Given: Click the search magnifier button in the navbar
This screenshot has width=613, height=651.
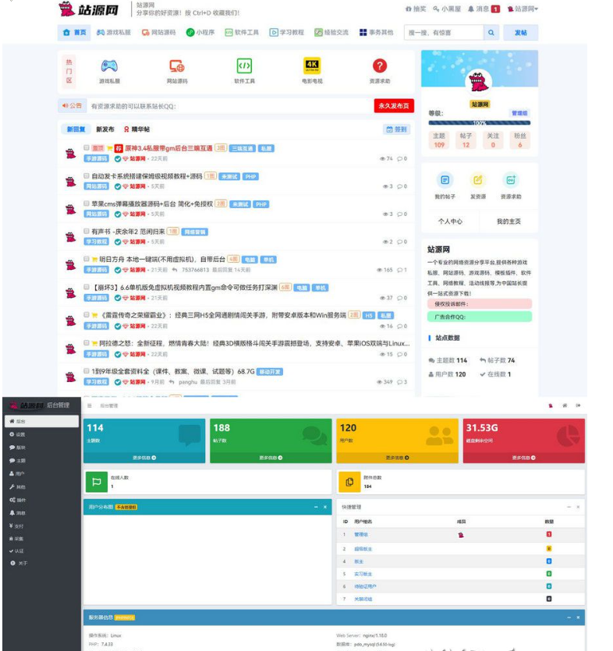Looking at the screenshot, I should 491,33.
